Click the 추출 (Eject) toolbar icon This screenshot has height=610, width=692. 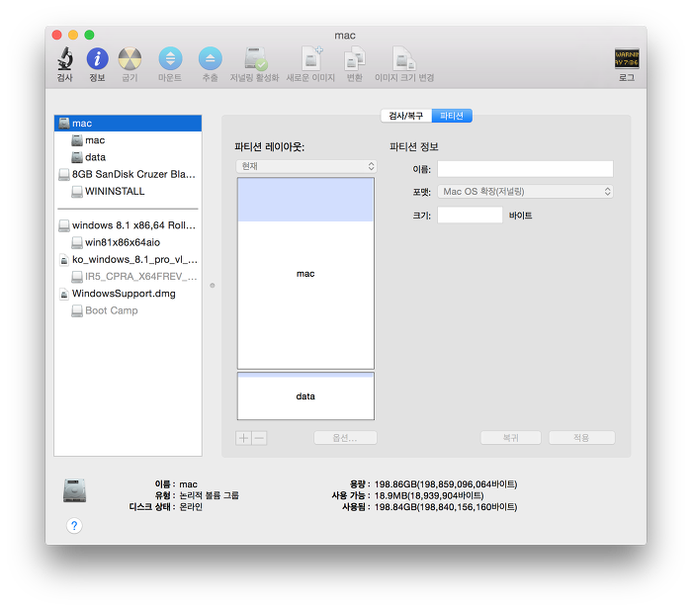[210, 58]
